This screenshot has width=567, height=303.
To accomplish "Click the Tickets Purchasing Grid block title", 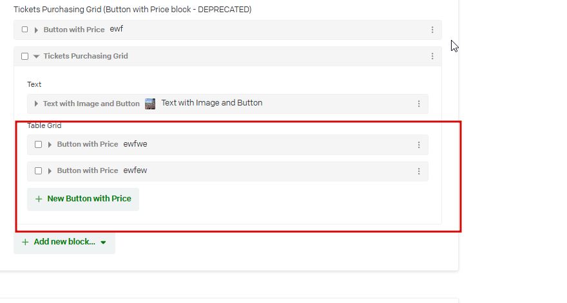I will click(86, 56).
